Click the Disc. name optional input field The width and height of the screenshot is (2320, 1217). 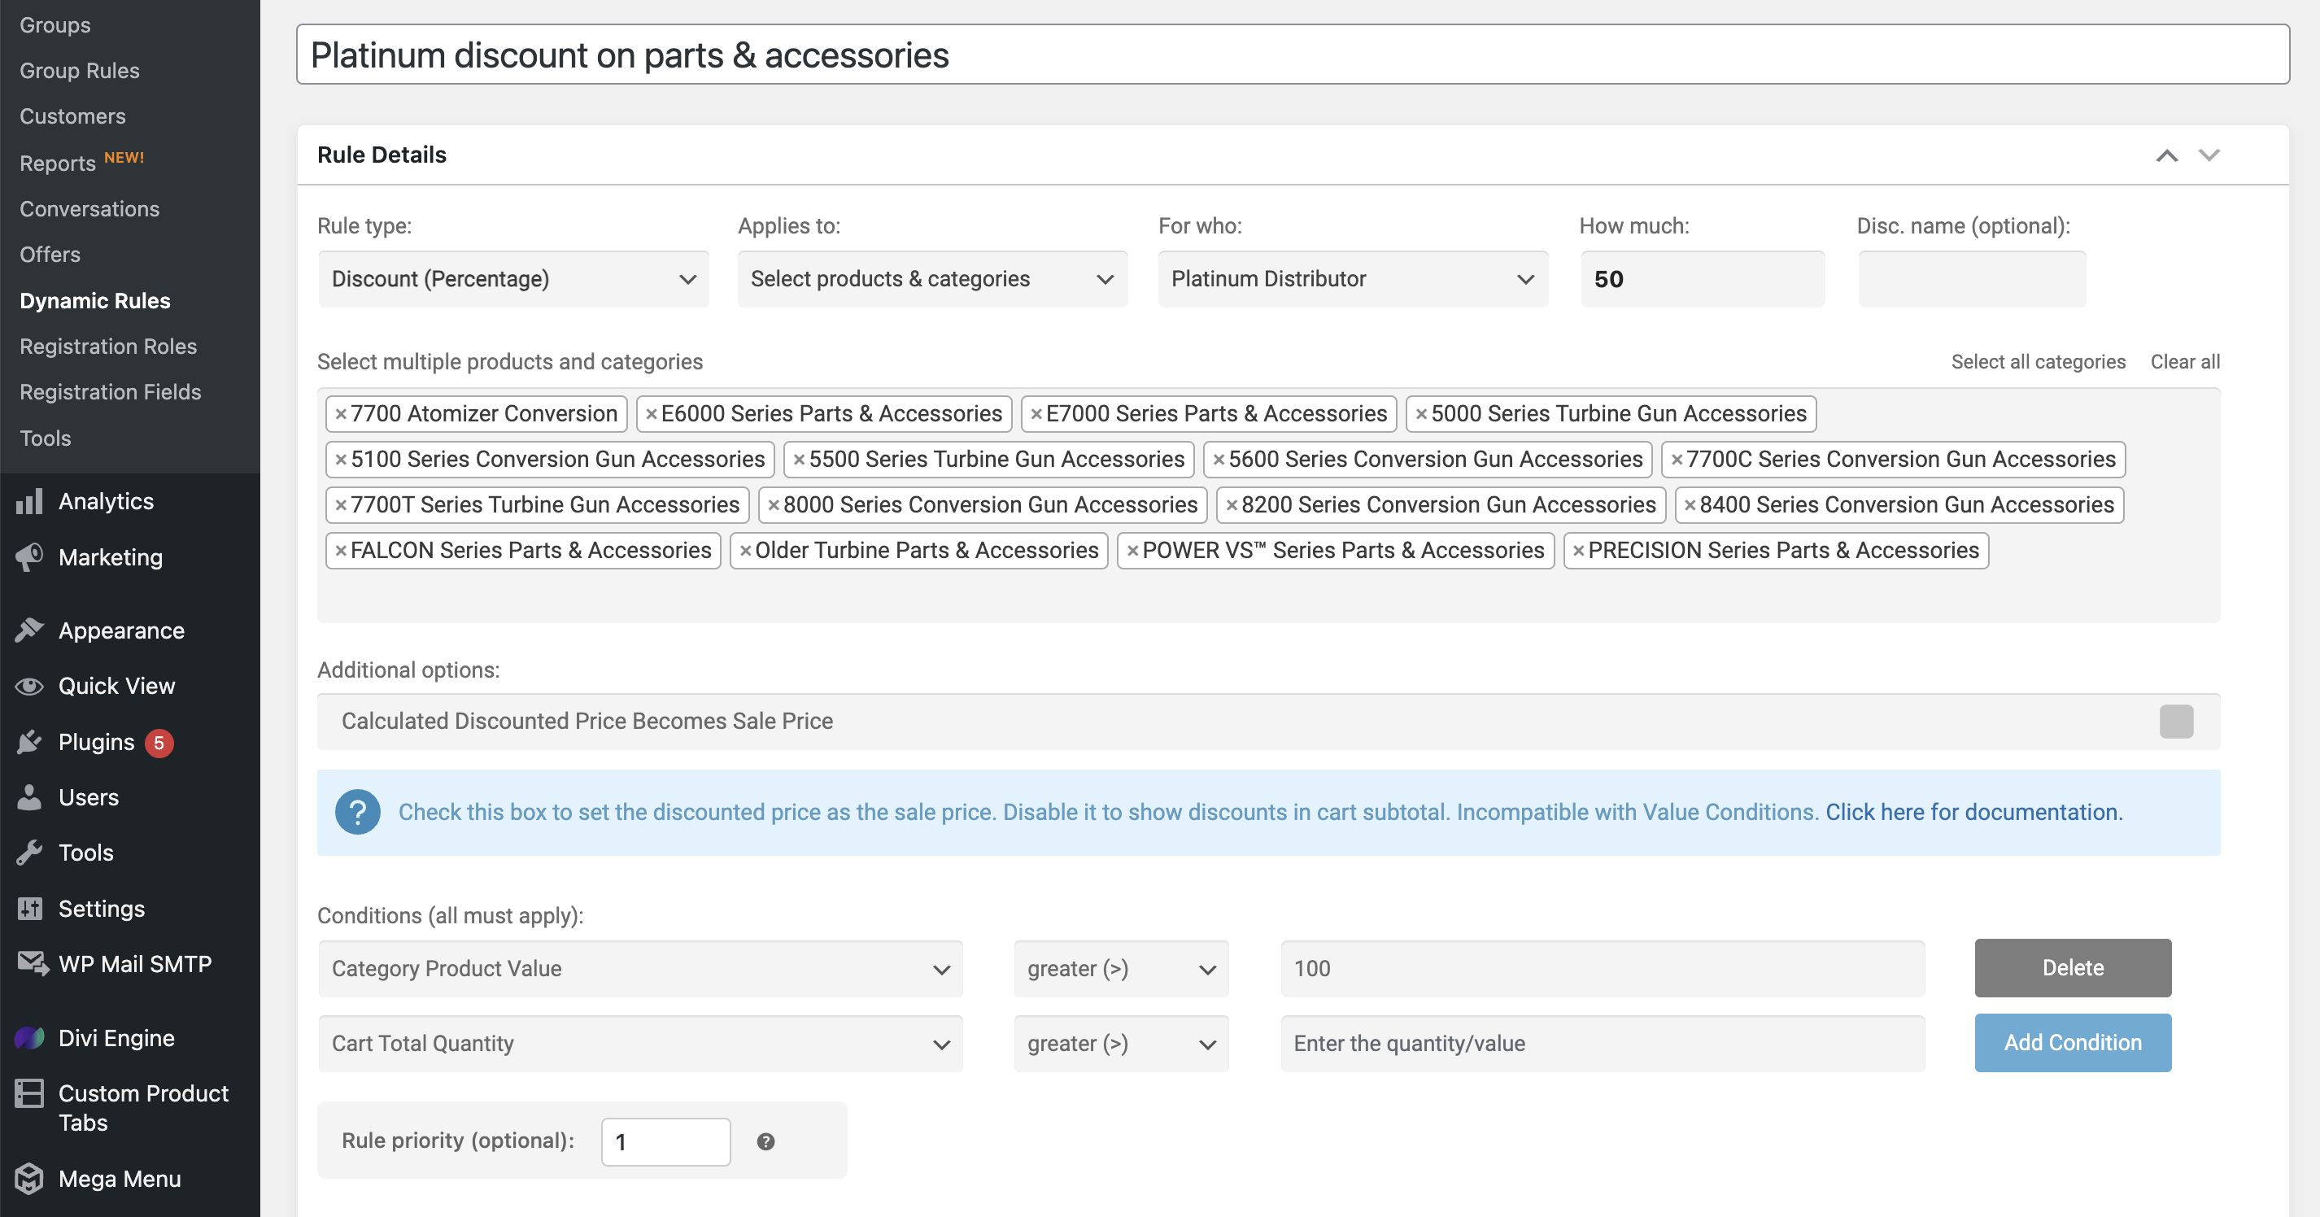(1973, 279)
